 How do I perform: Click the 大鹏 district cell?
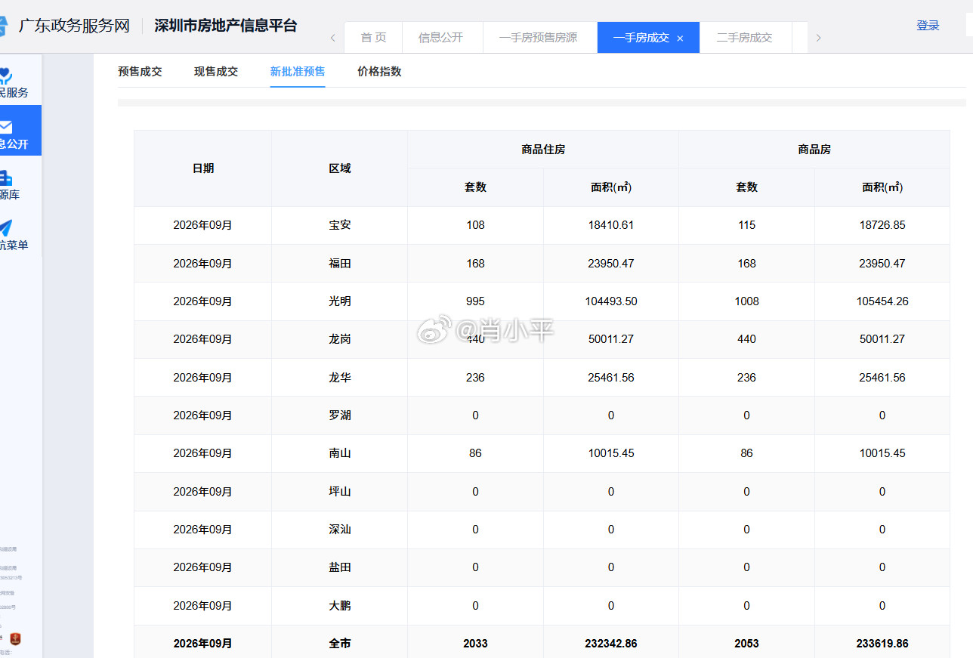tap(339, 606)
